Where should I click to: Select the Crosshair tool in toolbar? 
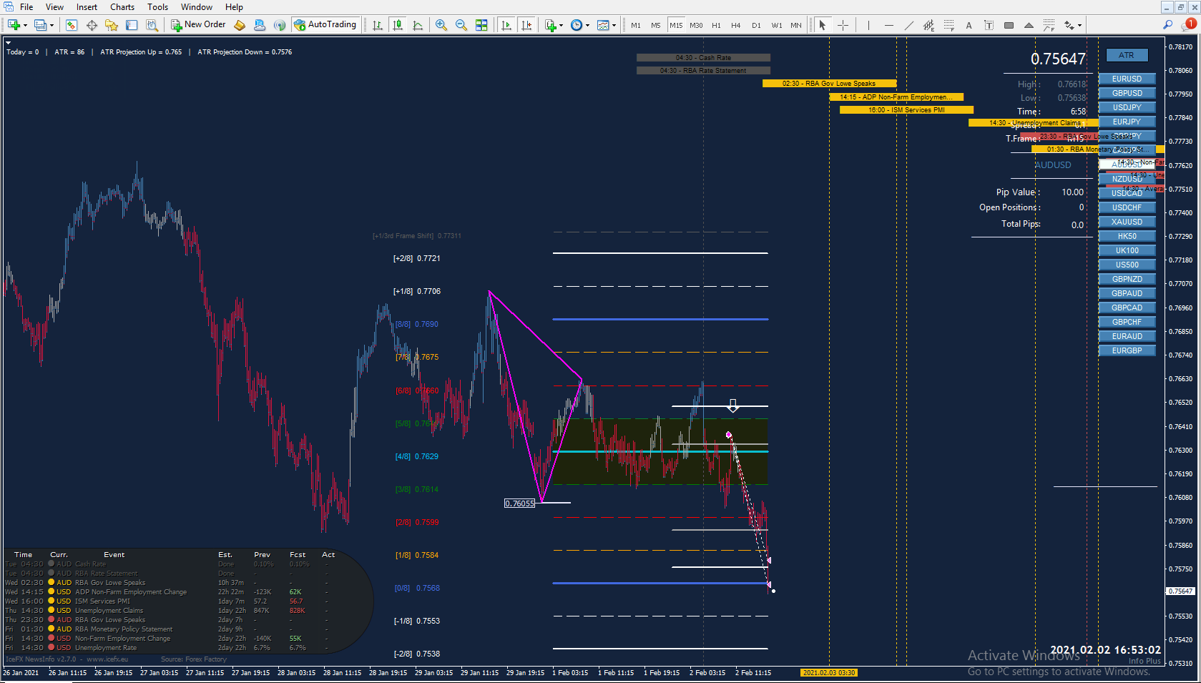pyautogui.click(x=843, y=25)
